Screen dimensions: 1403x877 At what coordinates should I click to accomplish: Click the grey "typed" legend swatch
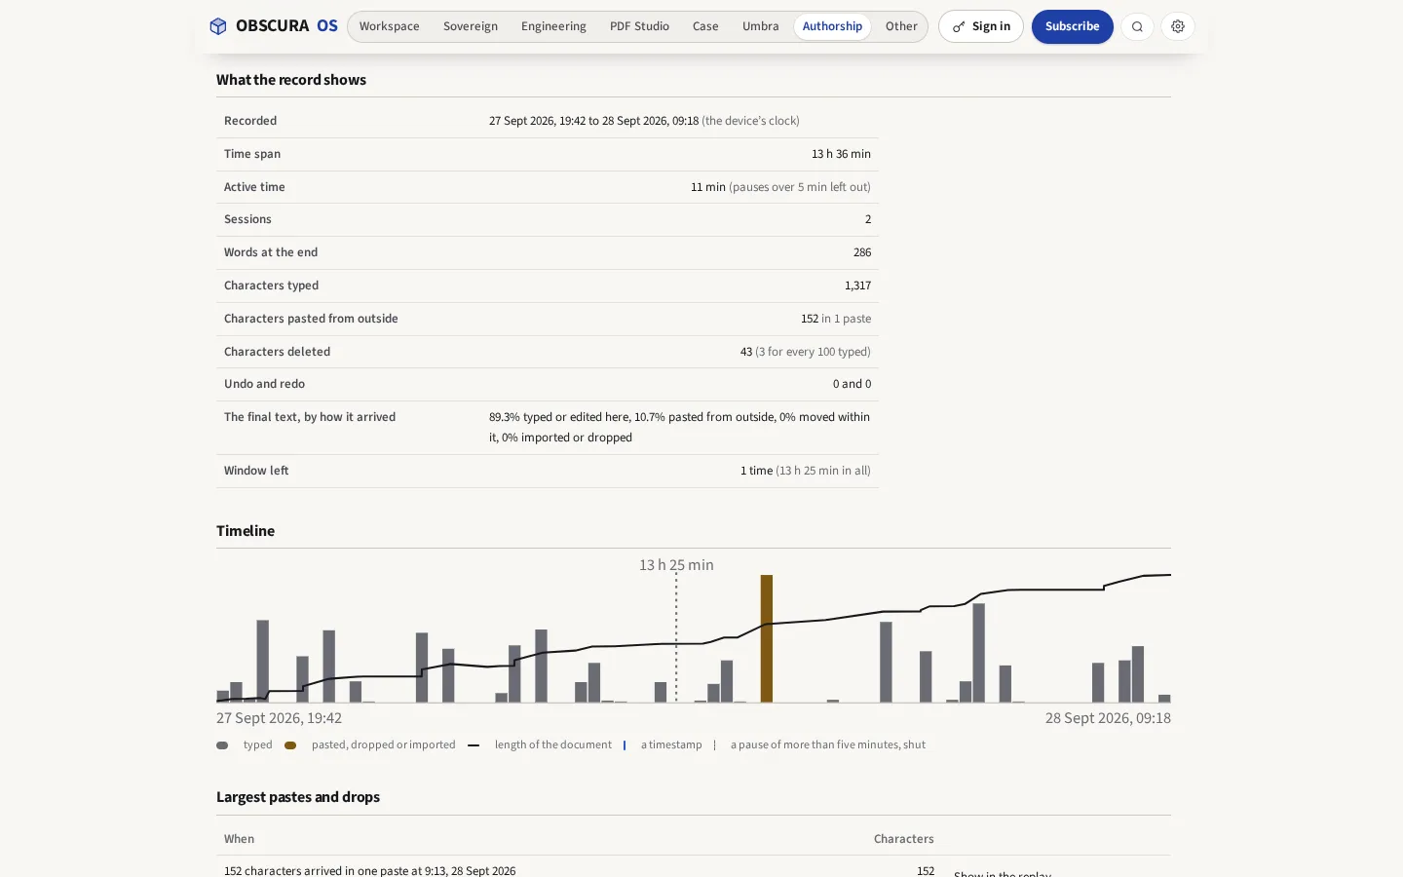(x=222, y=745)
